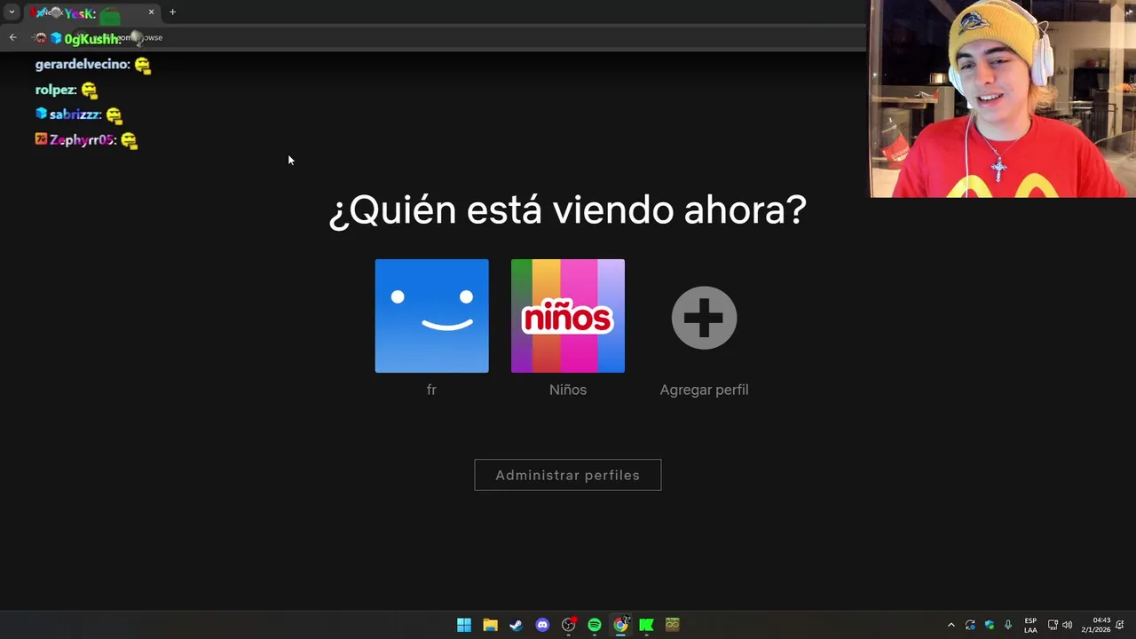Viewport: 1136px width, 639px height.
Task: Open the Niños kids profile
Action: (568, 316)
